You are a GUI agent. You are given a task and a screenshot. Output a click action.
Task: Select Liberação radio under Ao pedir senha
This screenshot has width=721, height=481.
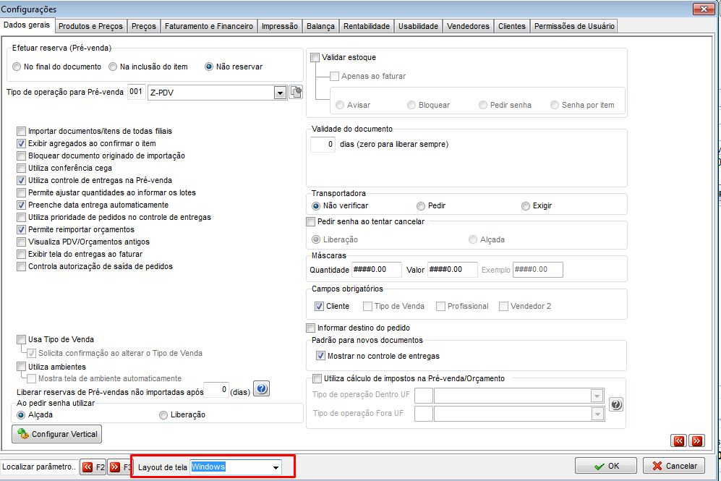(163, 415)
